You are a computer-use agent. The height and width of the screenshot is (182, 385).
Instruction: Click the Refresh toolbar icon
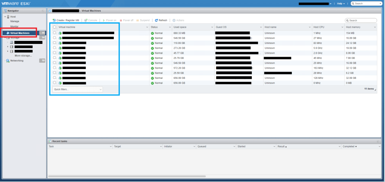156,20
